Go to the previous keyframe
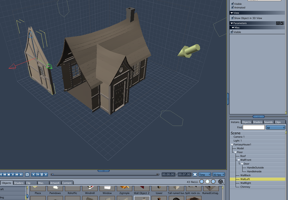 tap(33, 175)
